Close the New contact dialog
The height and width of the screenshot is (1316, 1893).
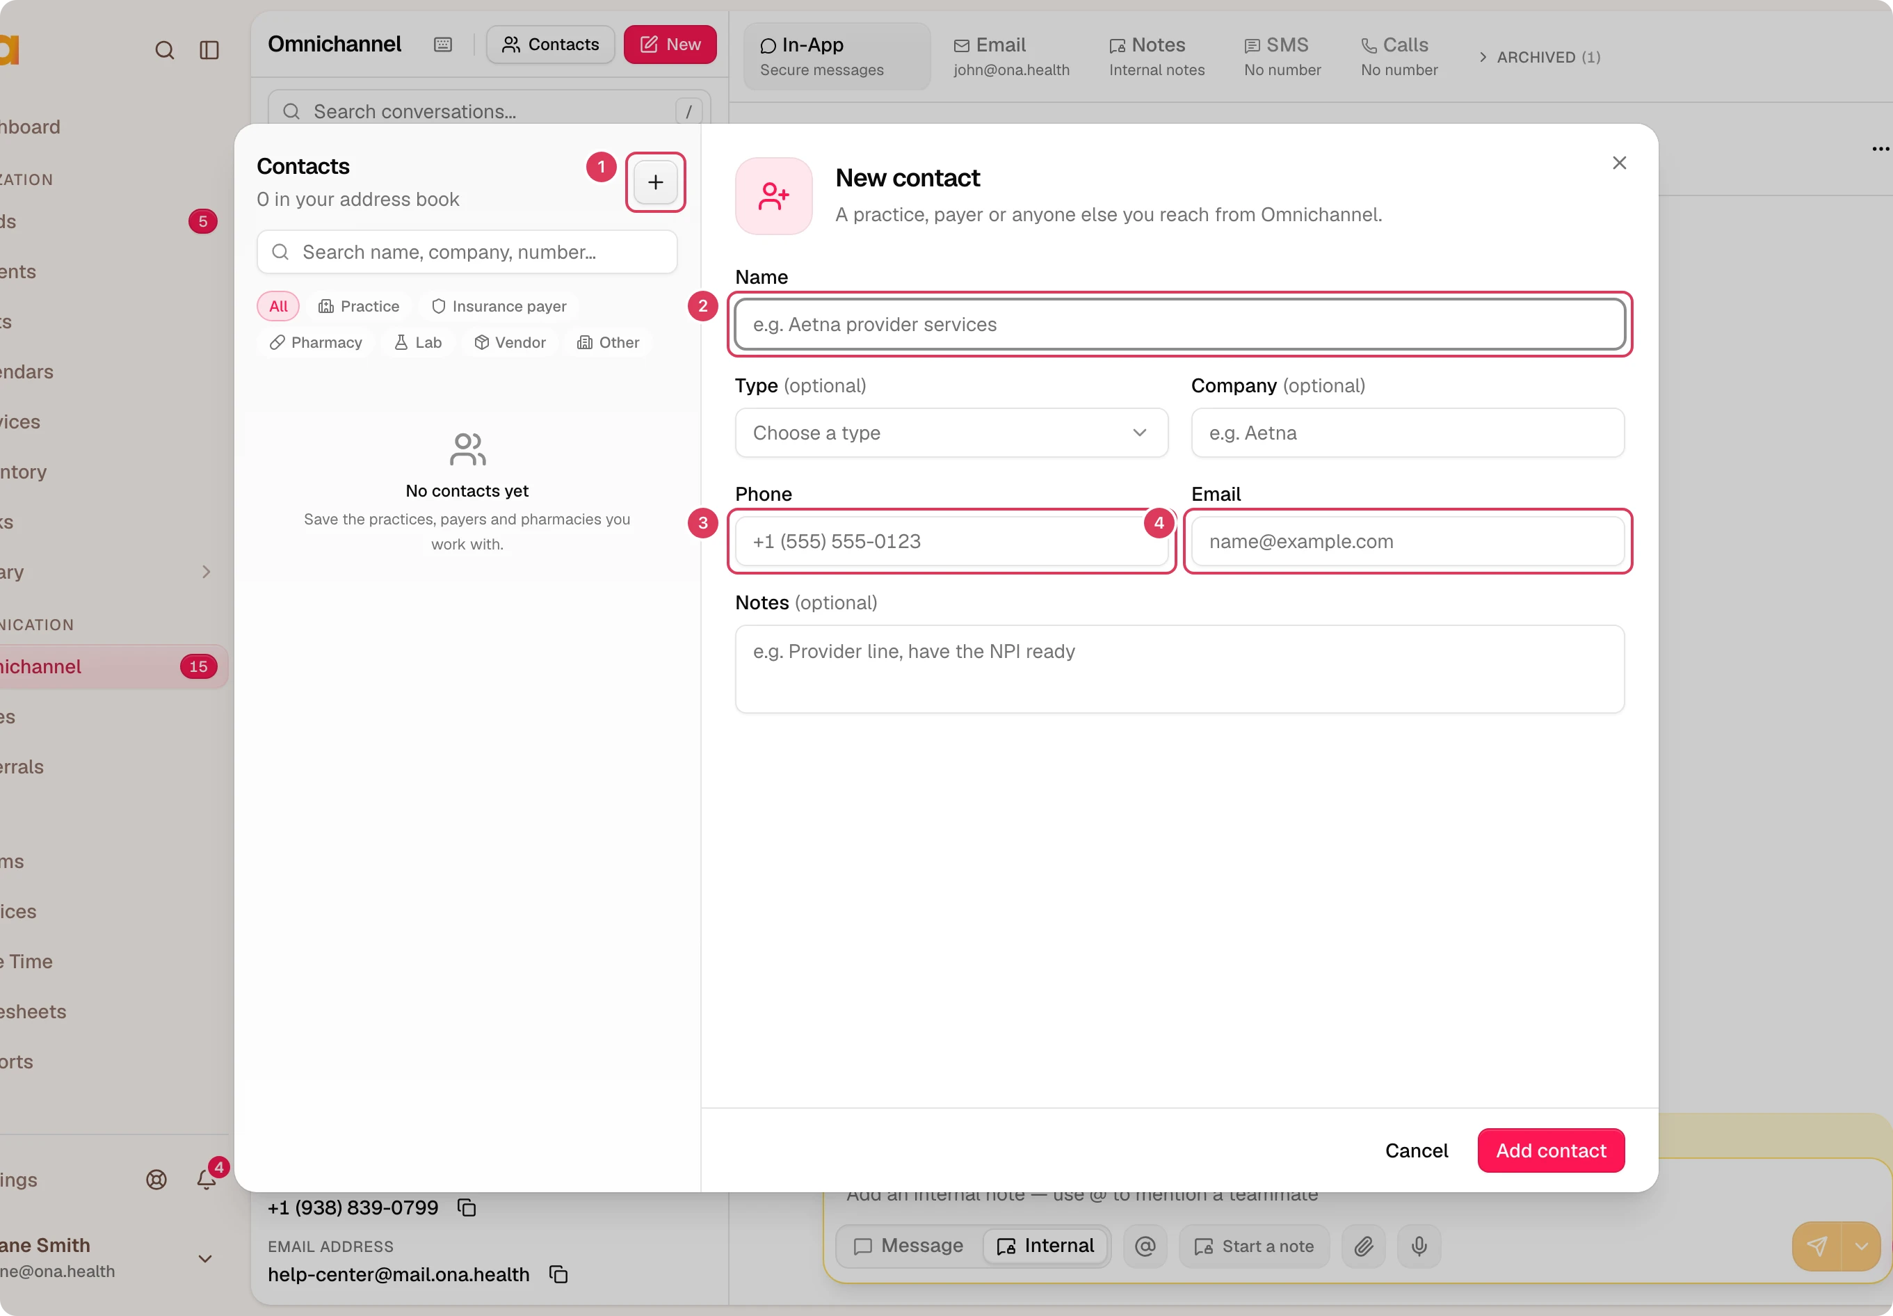pos(1619,163)
